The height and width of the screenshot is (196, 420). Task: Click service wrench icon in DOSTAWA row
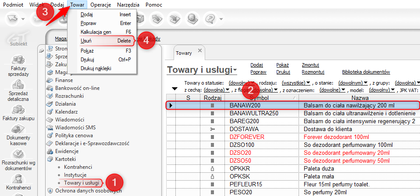point(213,129)
